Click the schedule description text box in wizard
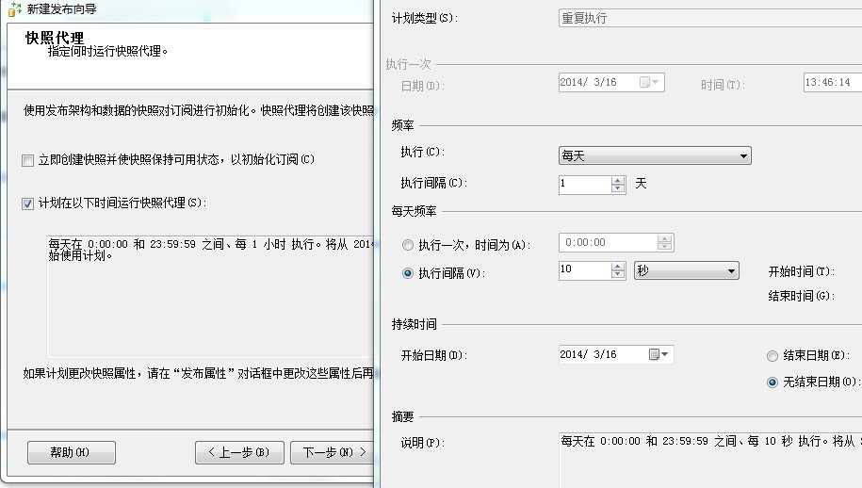Screen dimensions: 862x488 (x=211, y=296)
